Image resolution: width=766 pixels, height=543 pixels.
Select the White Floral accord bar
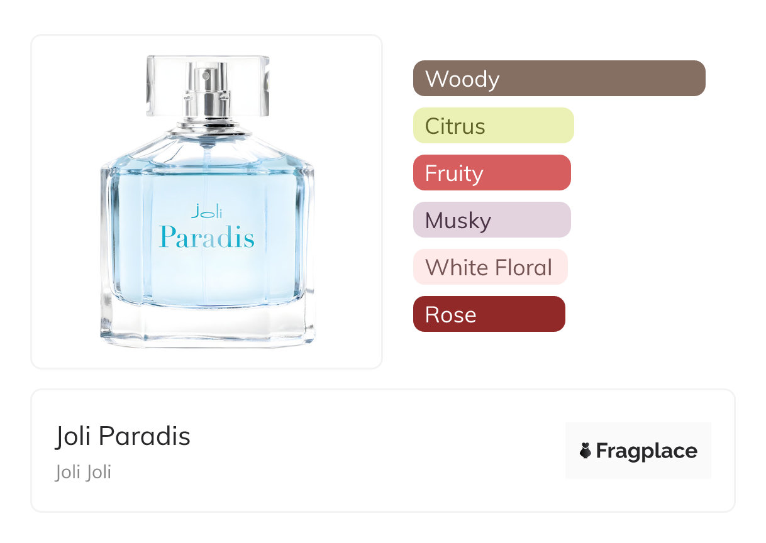click(x=491, y=267)
